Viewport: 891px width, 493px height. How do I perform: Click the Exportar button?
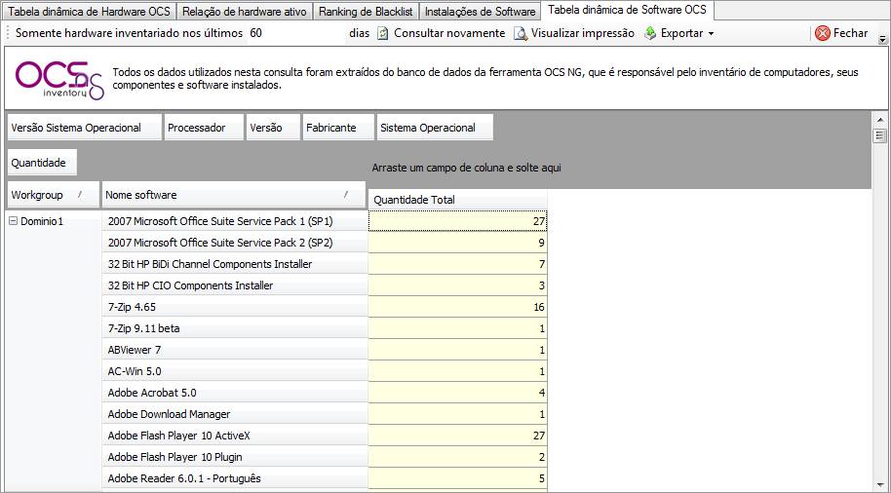coord(679,33)
